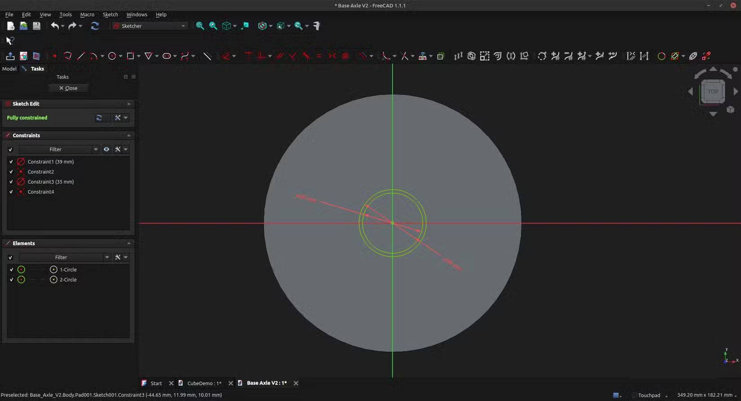Open the Sketch menu
Image resolution: width=741 pixels, height=401 pixels.
pyautogui.click(x=110, y=14)
